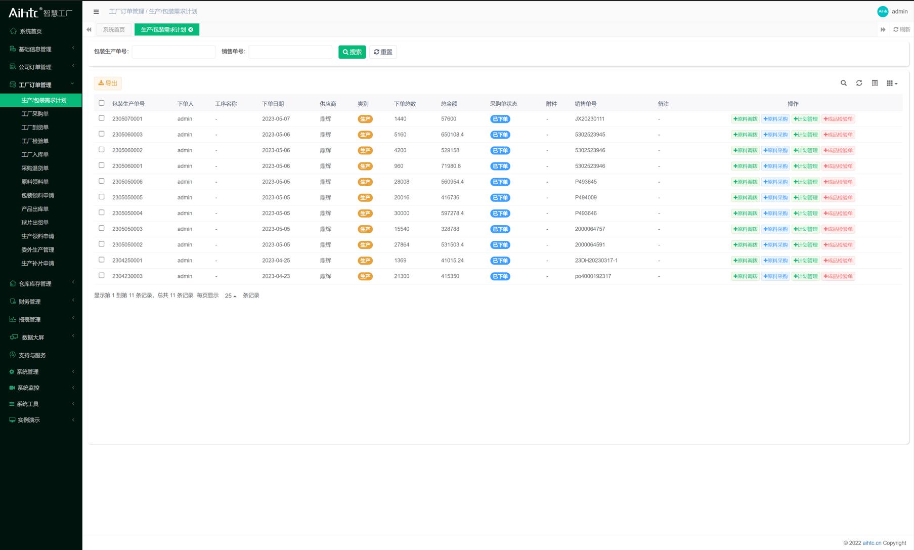
Task: Click the hamburger menu collapse icon
Action: point(96,12)
